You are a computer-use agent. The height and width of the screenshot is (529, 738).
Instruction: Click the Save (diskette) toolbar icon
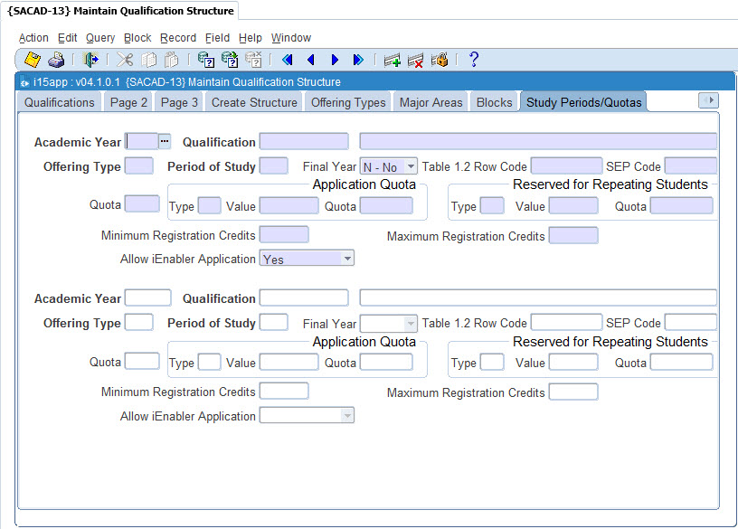coord(33,60)
